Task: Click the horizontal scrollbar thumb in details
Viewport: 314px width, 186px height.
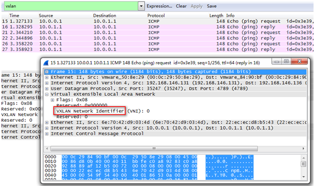Action: (154, 149)
